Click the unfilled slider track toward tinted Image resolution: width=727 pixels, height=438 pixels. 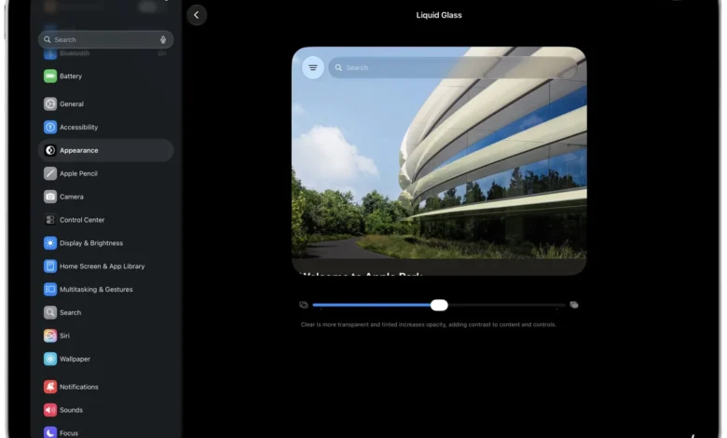coord(507,305)
